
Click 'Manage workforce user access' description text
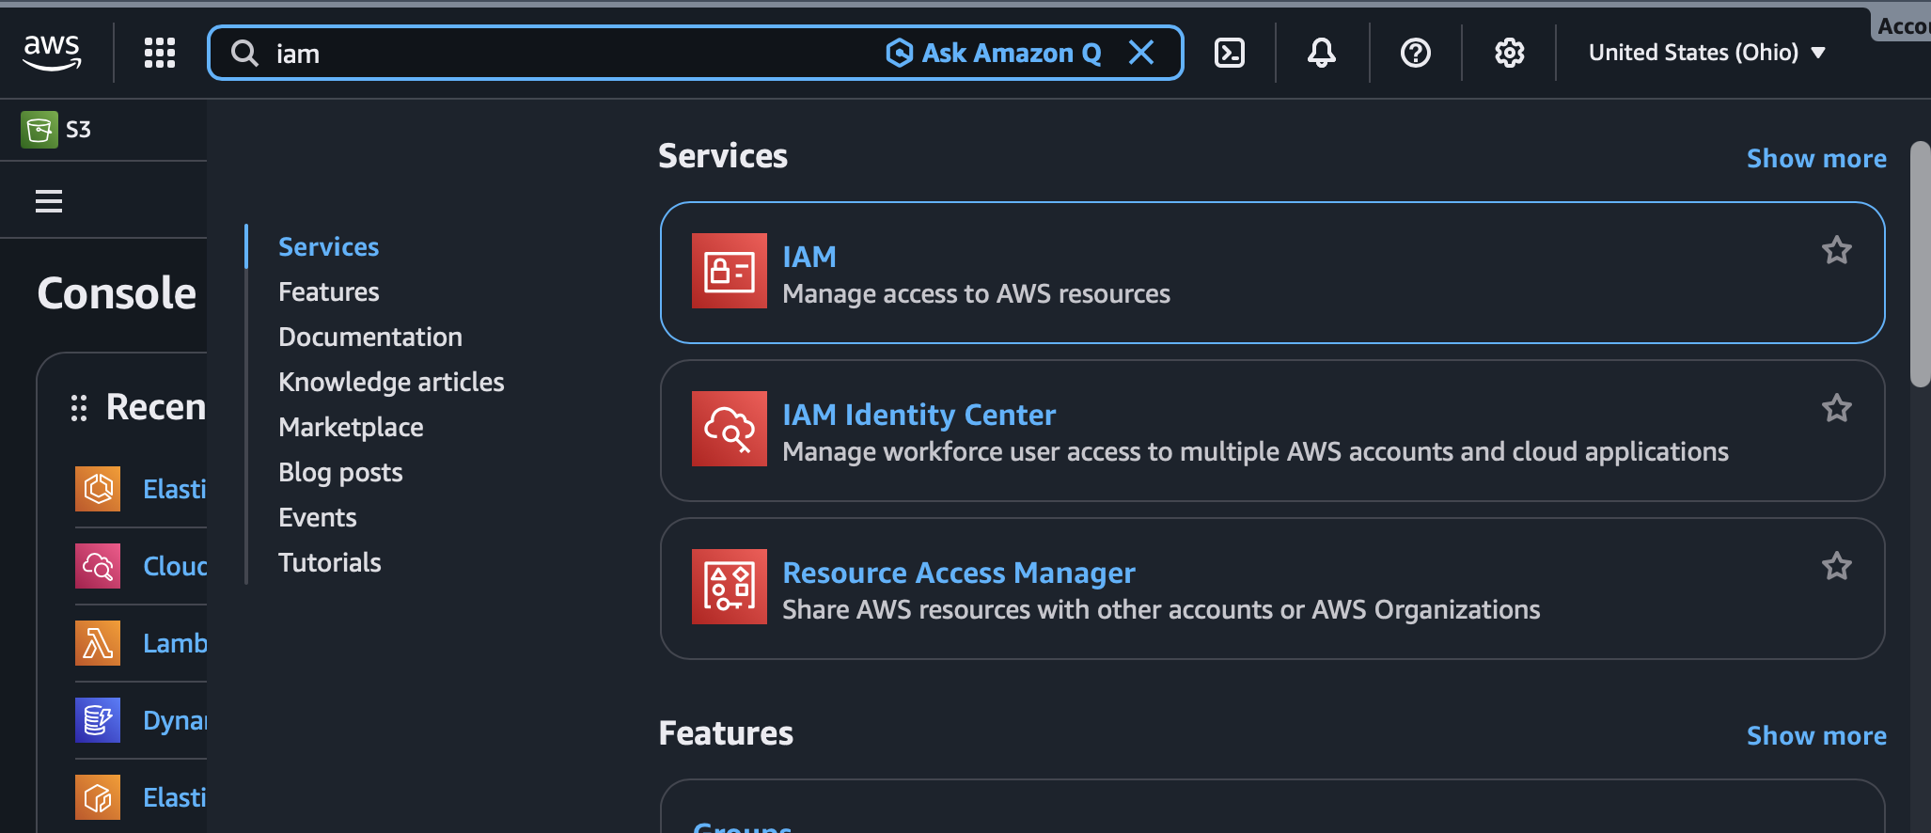pyautogui.click(x=1255, y=452)
